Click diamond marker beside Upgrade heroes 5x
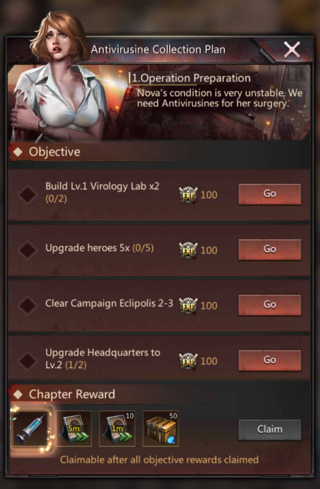320x489 pixels. (x=27, y=250)
